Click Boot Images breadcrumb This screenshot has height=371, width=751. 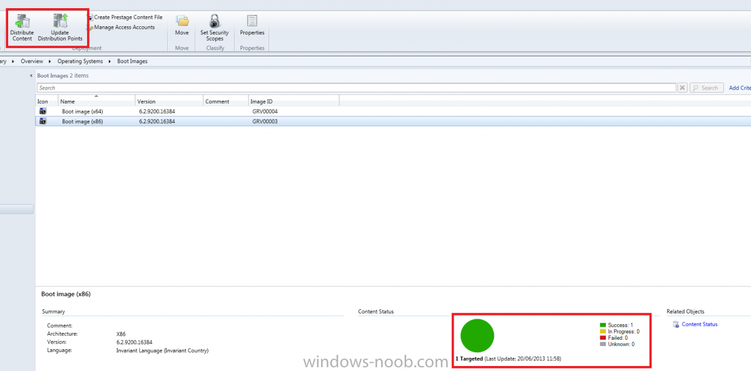133,61
